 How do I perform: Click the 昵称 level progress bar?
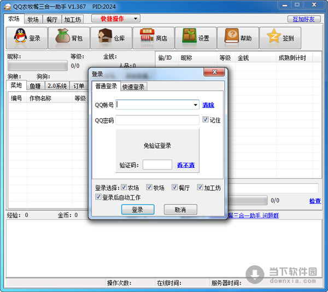pyautogui.click(x=38, y=66)
